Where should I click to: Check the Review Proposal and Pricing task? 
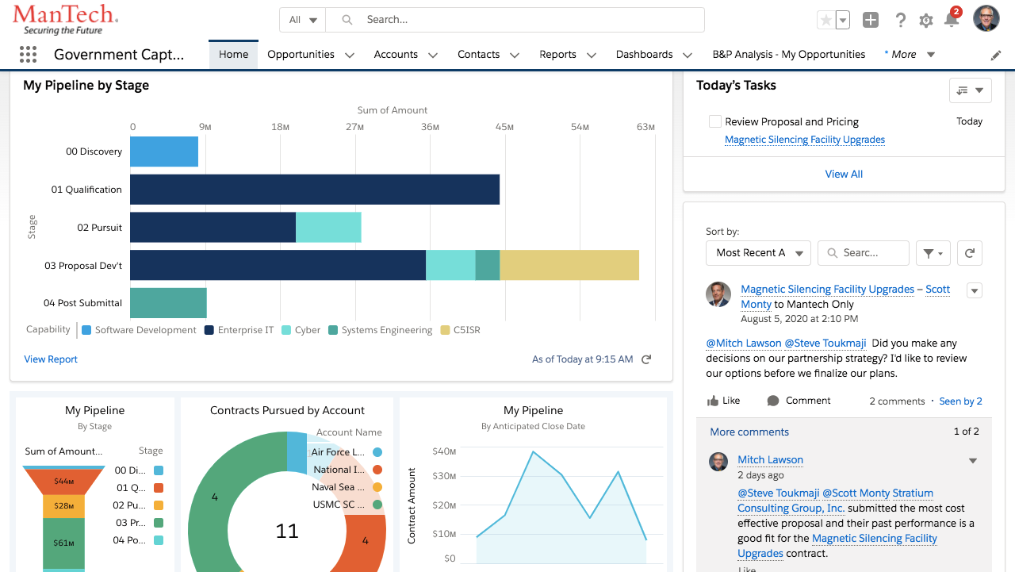coord(715,121)
